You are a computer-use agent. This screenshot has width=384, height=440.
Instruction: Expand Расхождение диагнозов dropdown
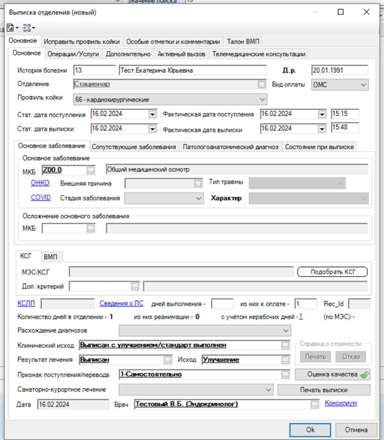286,330
